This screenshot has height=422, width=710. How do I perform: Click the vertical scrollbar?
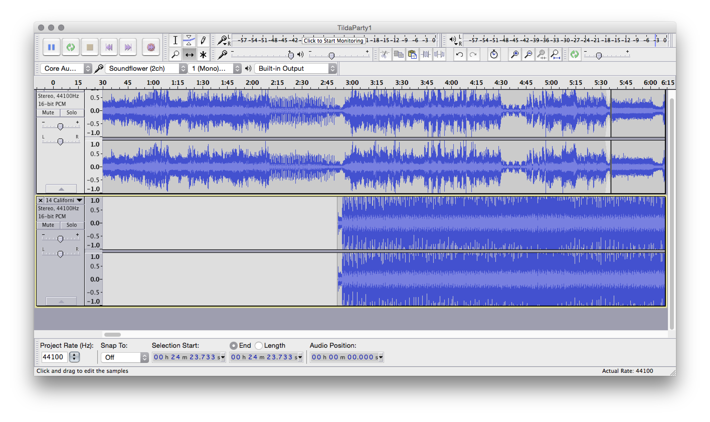pos(672,214)
